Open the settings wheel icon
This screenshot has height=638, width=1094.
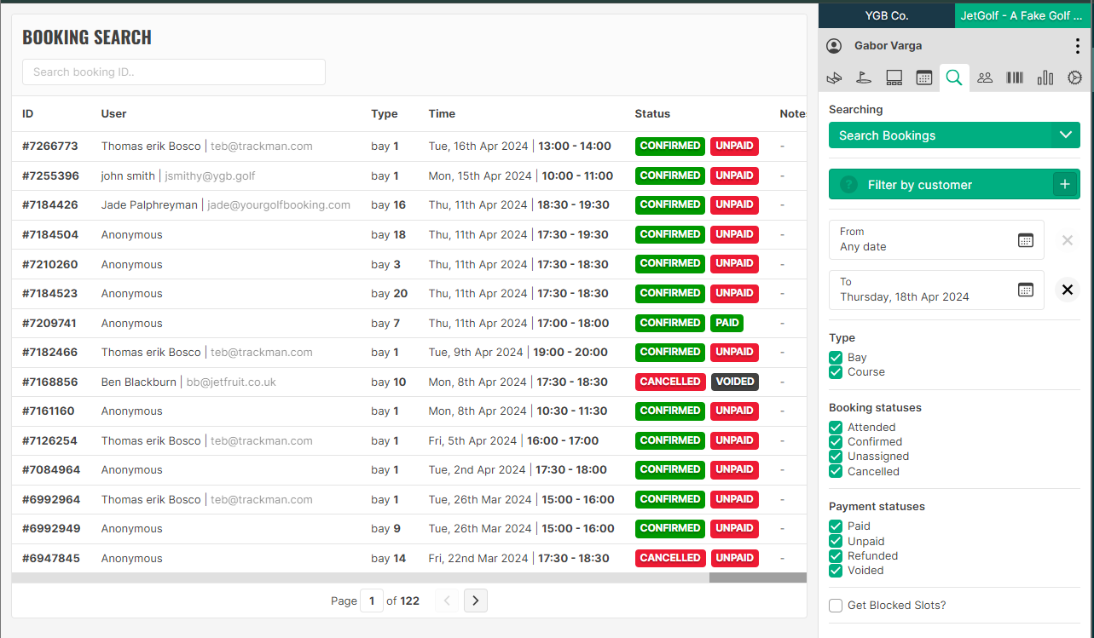1074,78
